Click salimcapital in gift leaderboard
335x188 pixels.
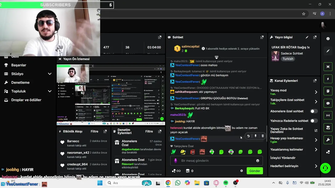pos(190,46)
